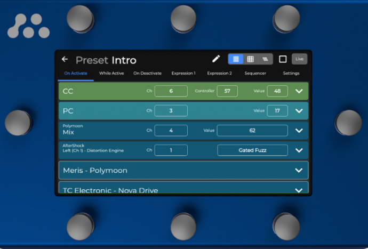
Task: Toggle the Live button
Action: tap(299, 59)
